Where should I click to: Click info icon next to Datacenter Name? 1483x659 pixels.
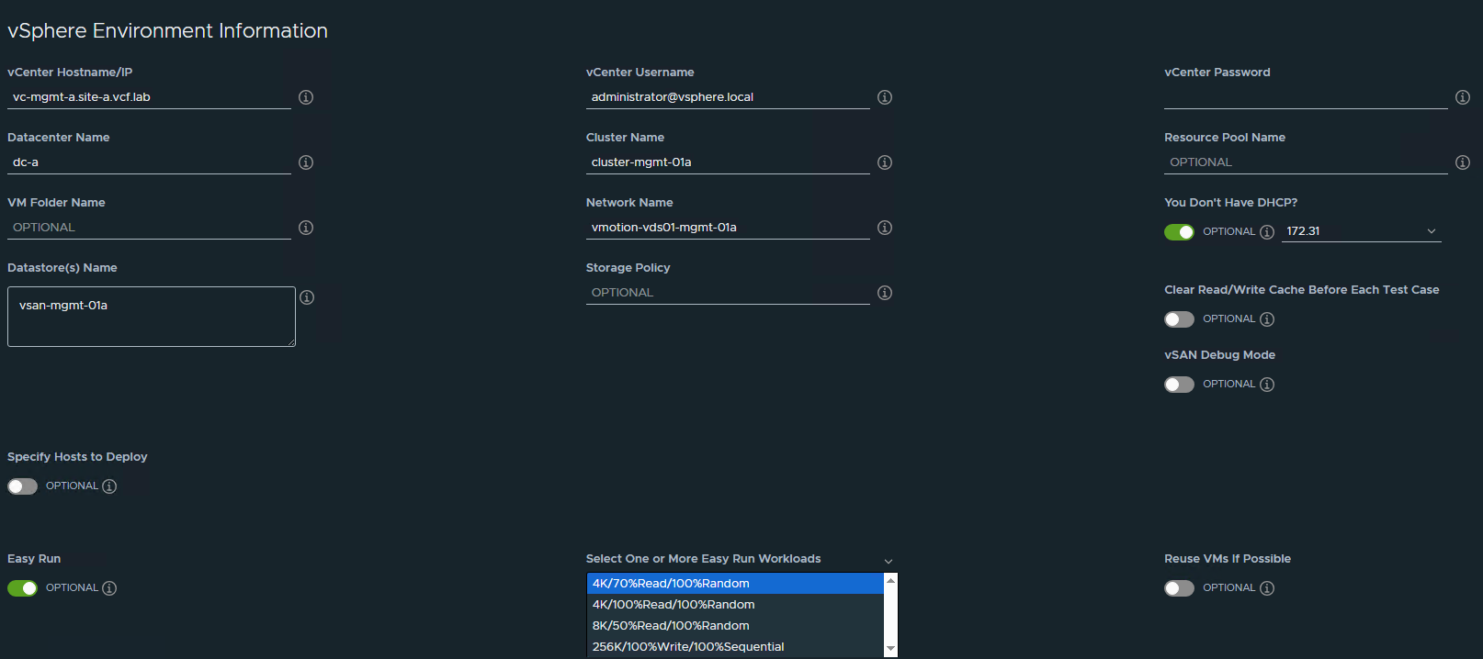click(x=306, y=162)
